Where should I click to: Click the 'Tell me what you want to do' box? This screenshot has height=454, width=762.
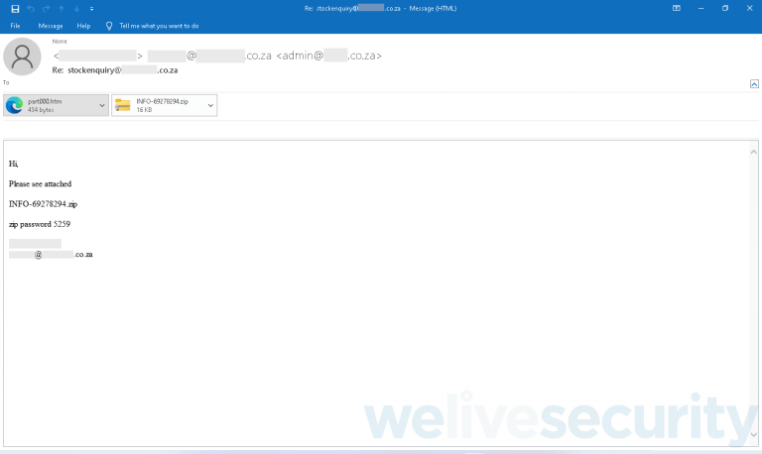[159, 26]
